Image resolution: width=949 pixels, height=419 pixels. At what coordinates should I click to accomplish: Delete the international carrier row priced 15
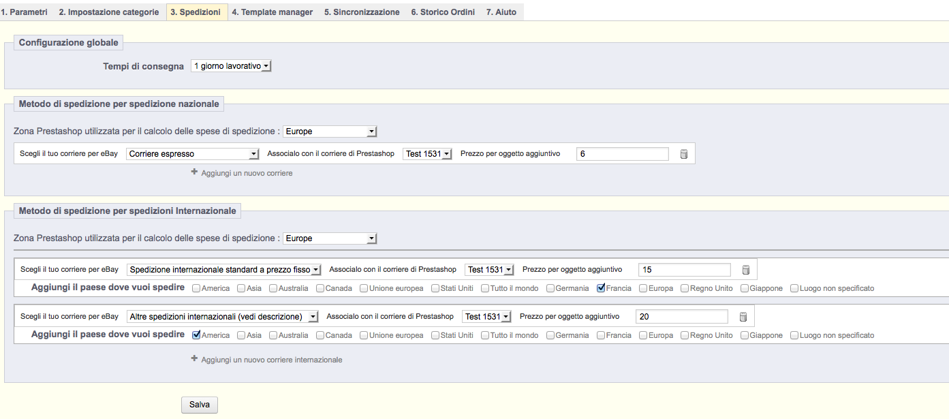[x=746, y=269]
